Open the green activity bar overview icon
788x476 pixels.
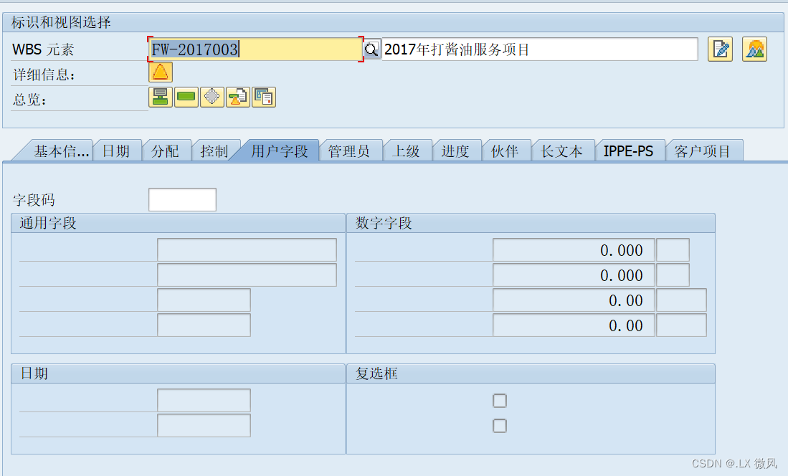[x=186, y=96]
